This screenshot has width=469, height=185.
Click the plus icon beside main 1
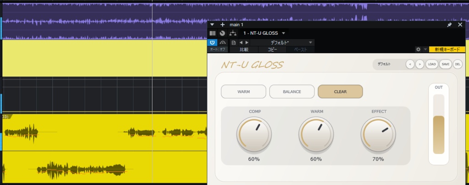[222, 25]
